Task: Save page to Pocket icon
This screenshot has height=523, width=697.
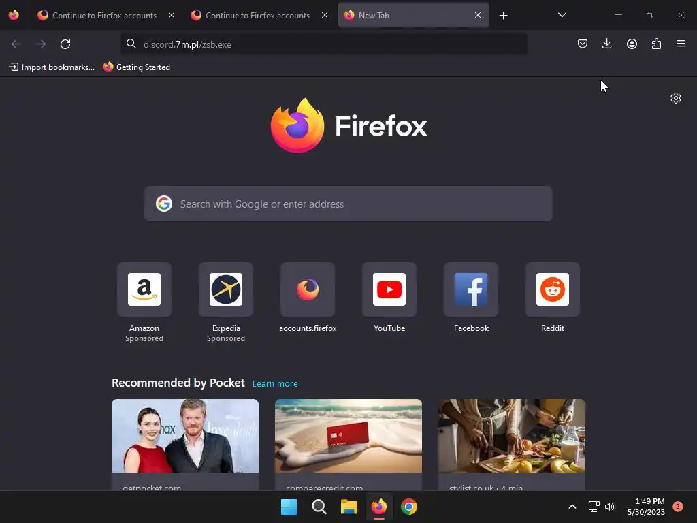Action: pyautogui.click(x=583, y=44)
